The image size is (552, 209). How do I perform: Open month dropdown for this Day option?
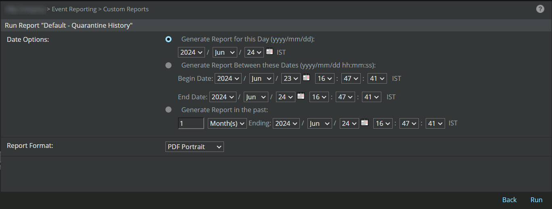click(x=224, y=52)
